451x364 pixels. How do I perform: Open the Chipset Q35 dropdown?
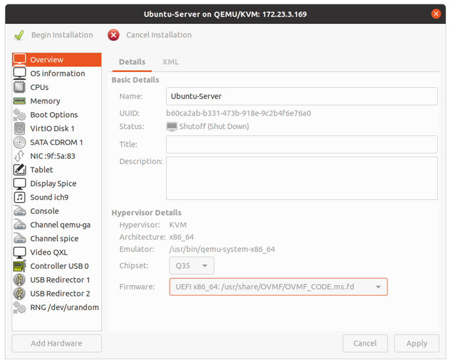[x=192, y=266]
